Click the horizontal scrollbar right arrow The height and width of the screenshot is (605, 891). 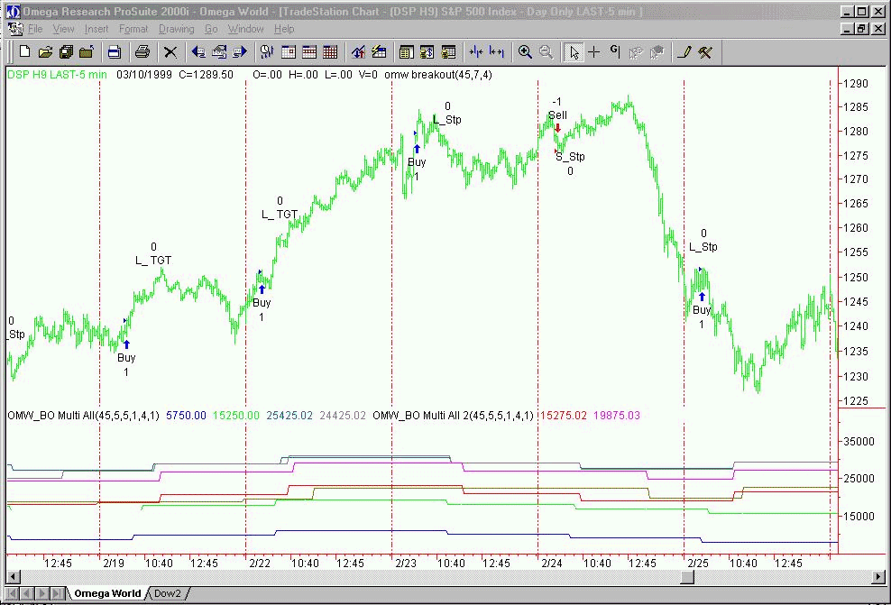(x=879, y=577)
